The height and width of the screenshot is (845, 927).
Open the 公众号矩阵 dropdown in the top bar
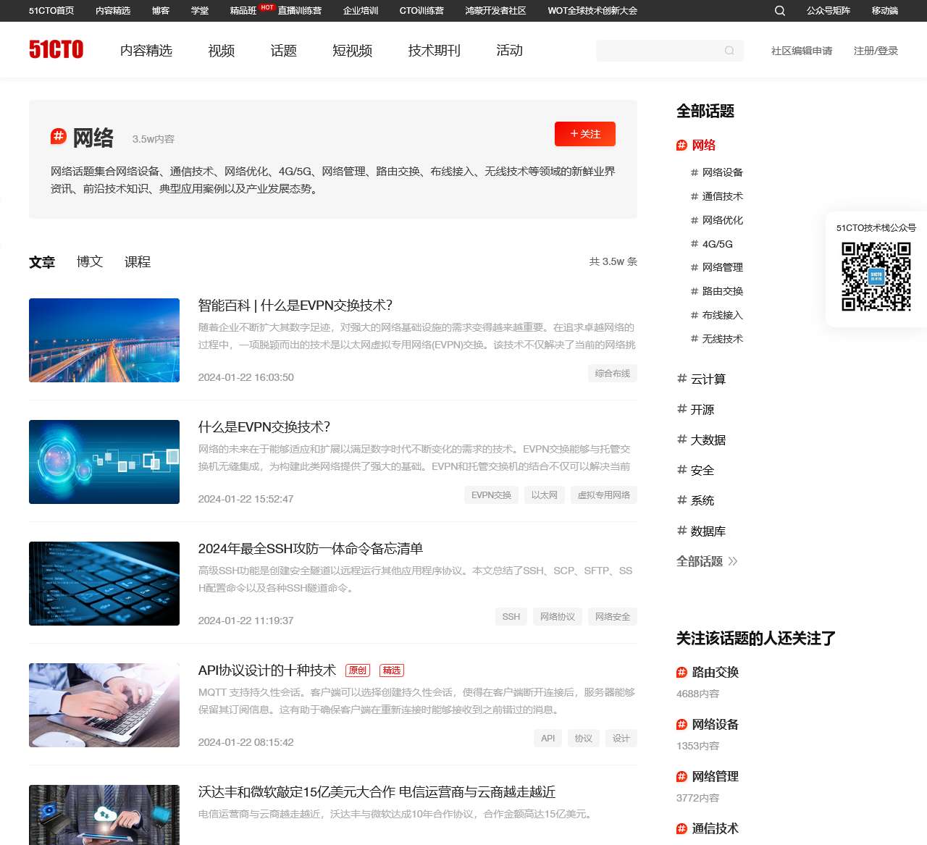point(828,11)
